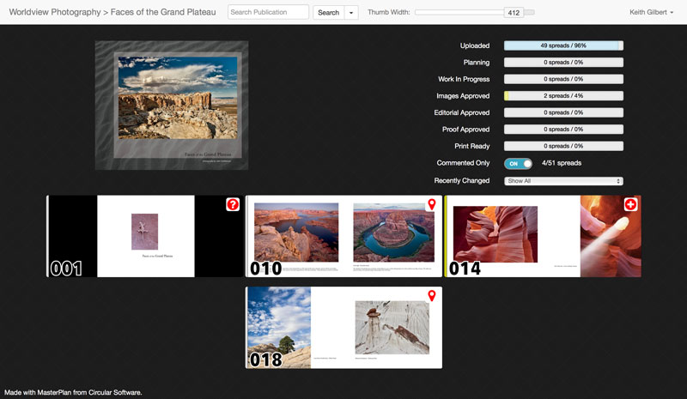Click the red location pin on spread 010

432,205
